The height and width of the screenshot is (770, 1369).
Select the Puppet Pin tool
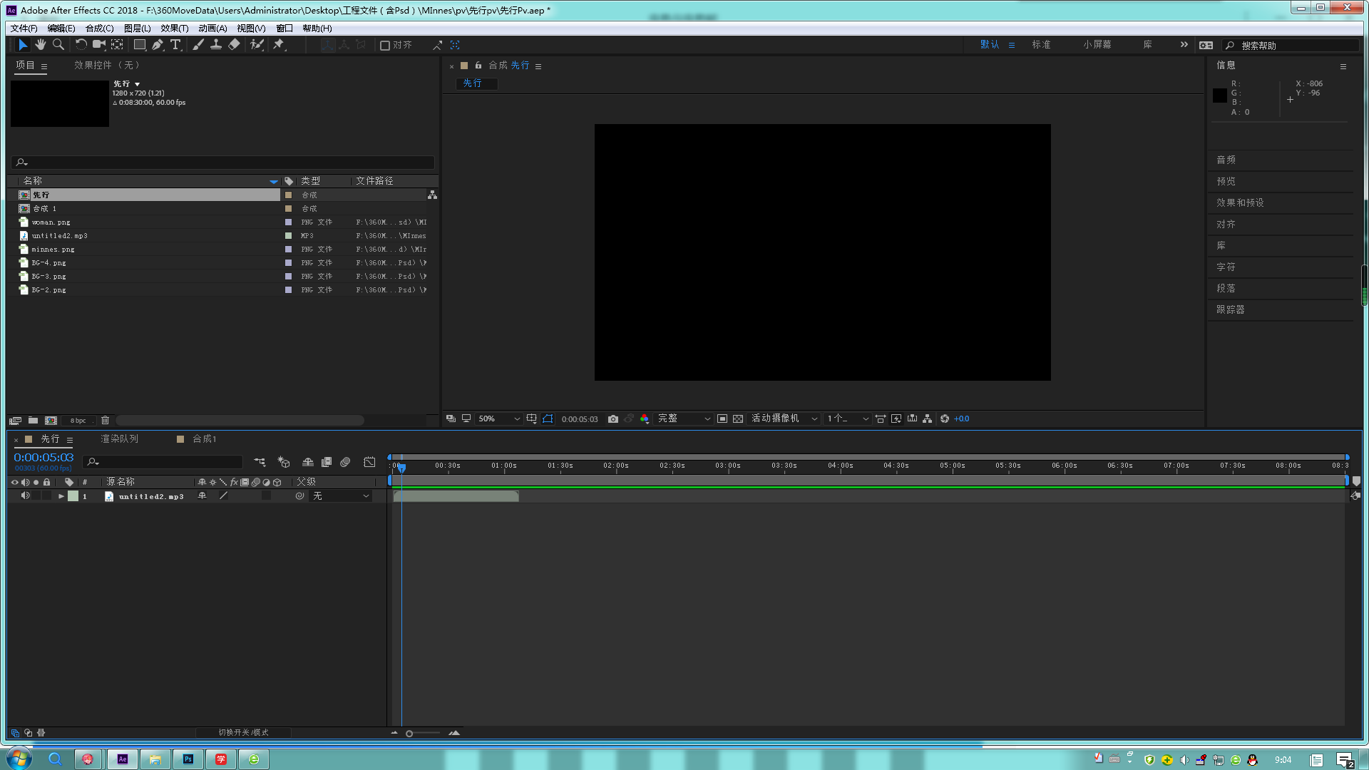point(279,44)
